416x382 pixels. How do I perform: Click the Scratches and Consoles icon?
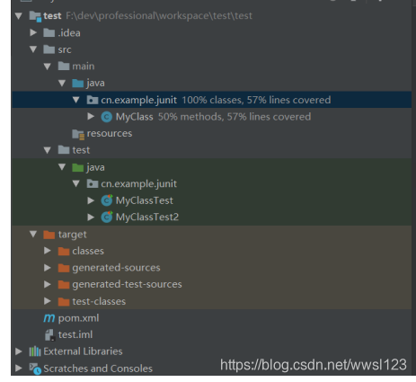click(35, 369)
